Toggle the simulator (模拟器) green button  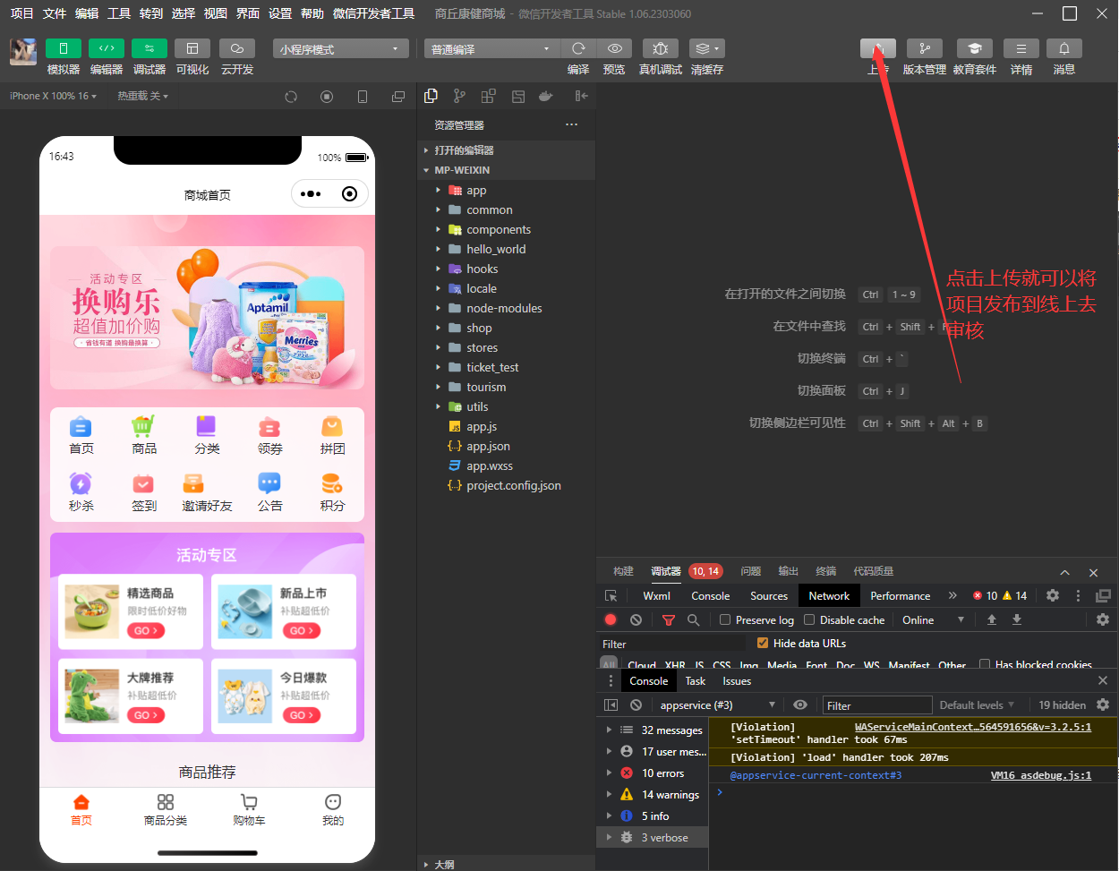coord(64,48)
